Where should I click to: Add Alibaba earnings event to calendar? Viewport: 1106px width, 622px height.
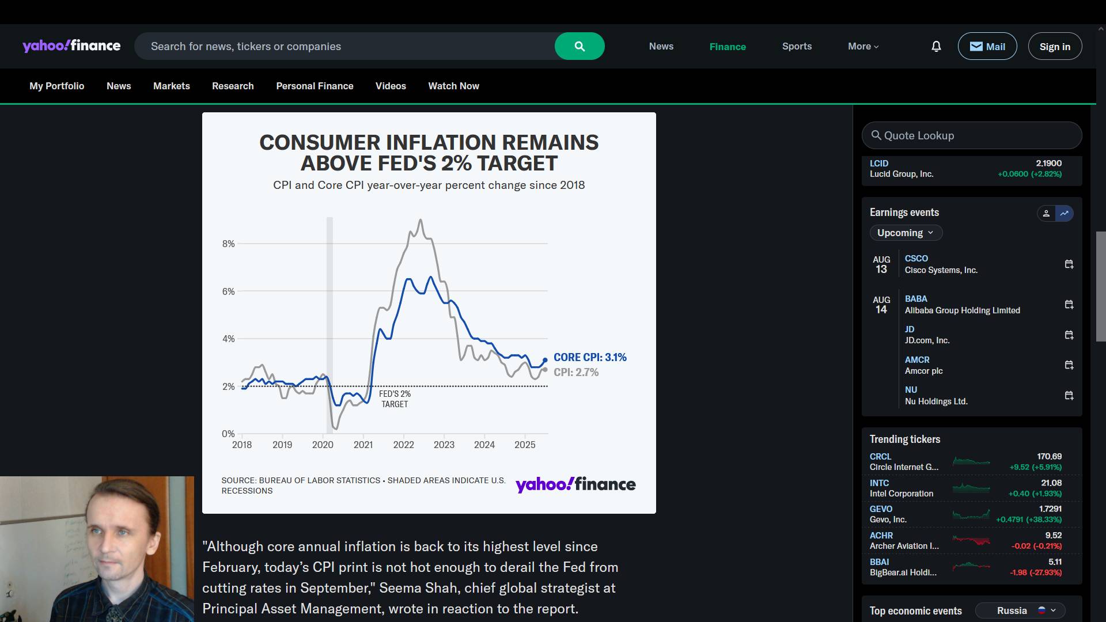(1069, 305)
